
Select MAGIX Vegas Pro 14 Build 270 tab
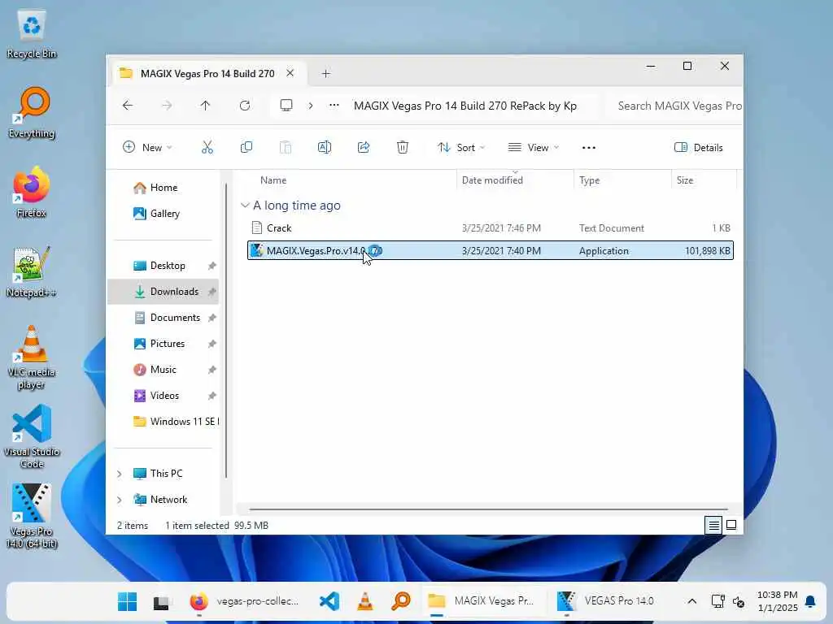tap(207, 74)
